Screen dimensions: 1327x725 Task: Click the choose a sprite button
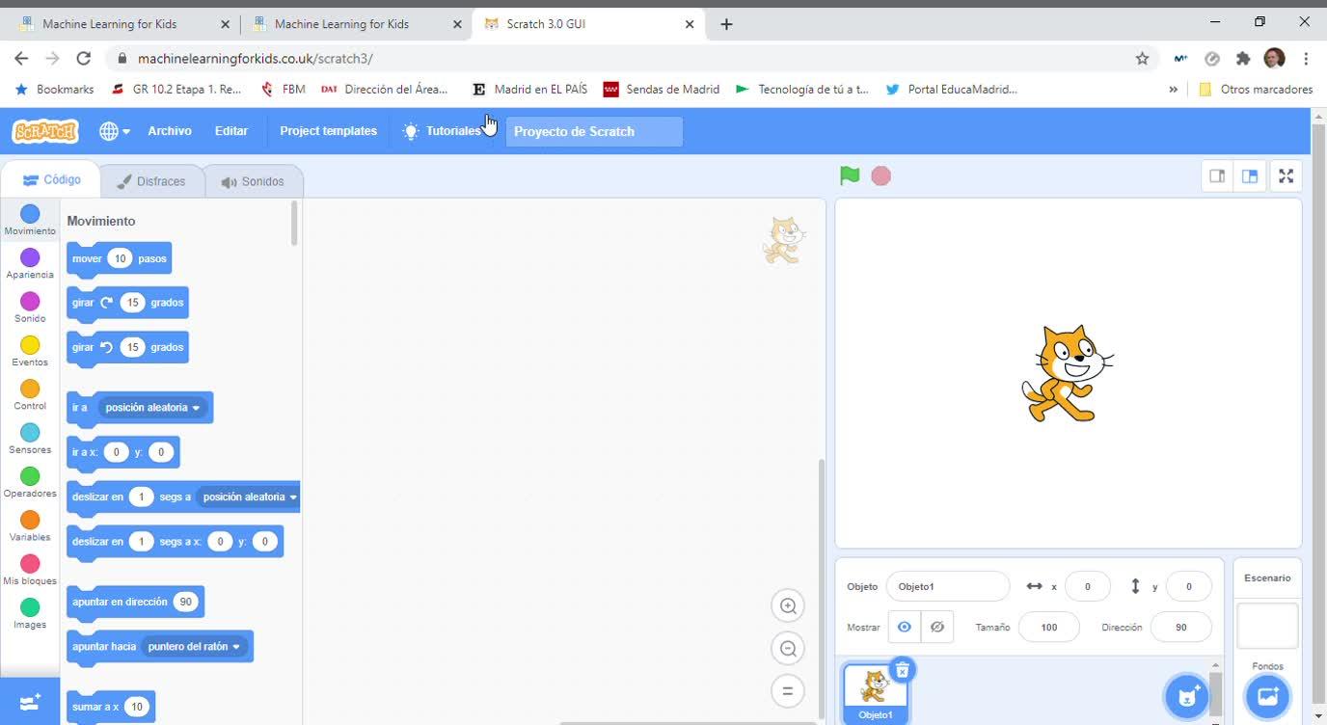click(1187, 696)
